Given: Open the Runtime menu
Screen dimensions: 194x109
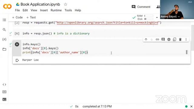Looking at the screenshot, I should point(56,10).
